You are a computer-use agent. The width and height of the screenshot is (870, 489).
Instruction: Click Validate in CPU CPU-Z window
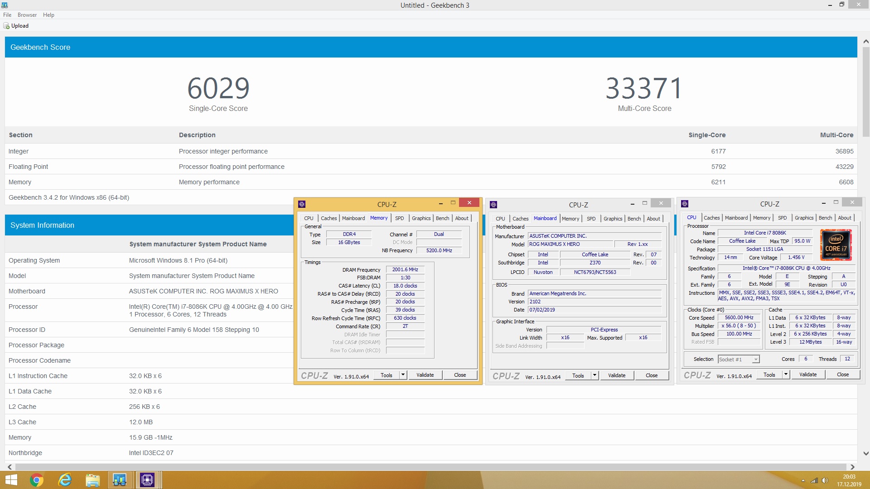click(x=808, y=374)
